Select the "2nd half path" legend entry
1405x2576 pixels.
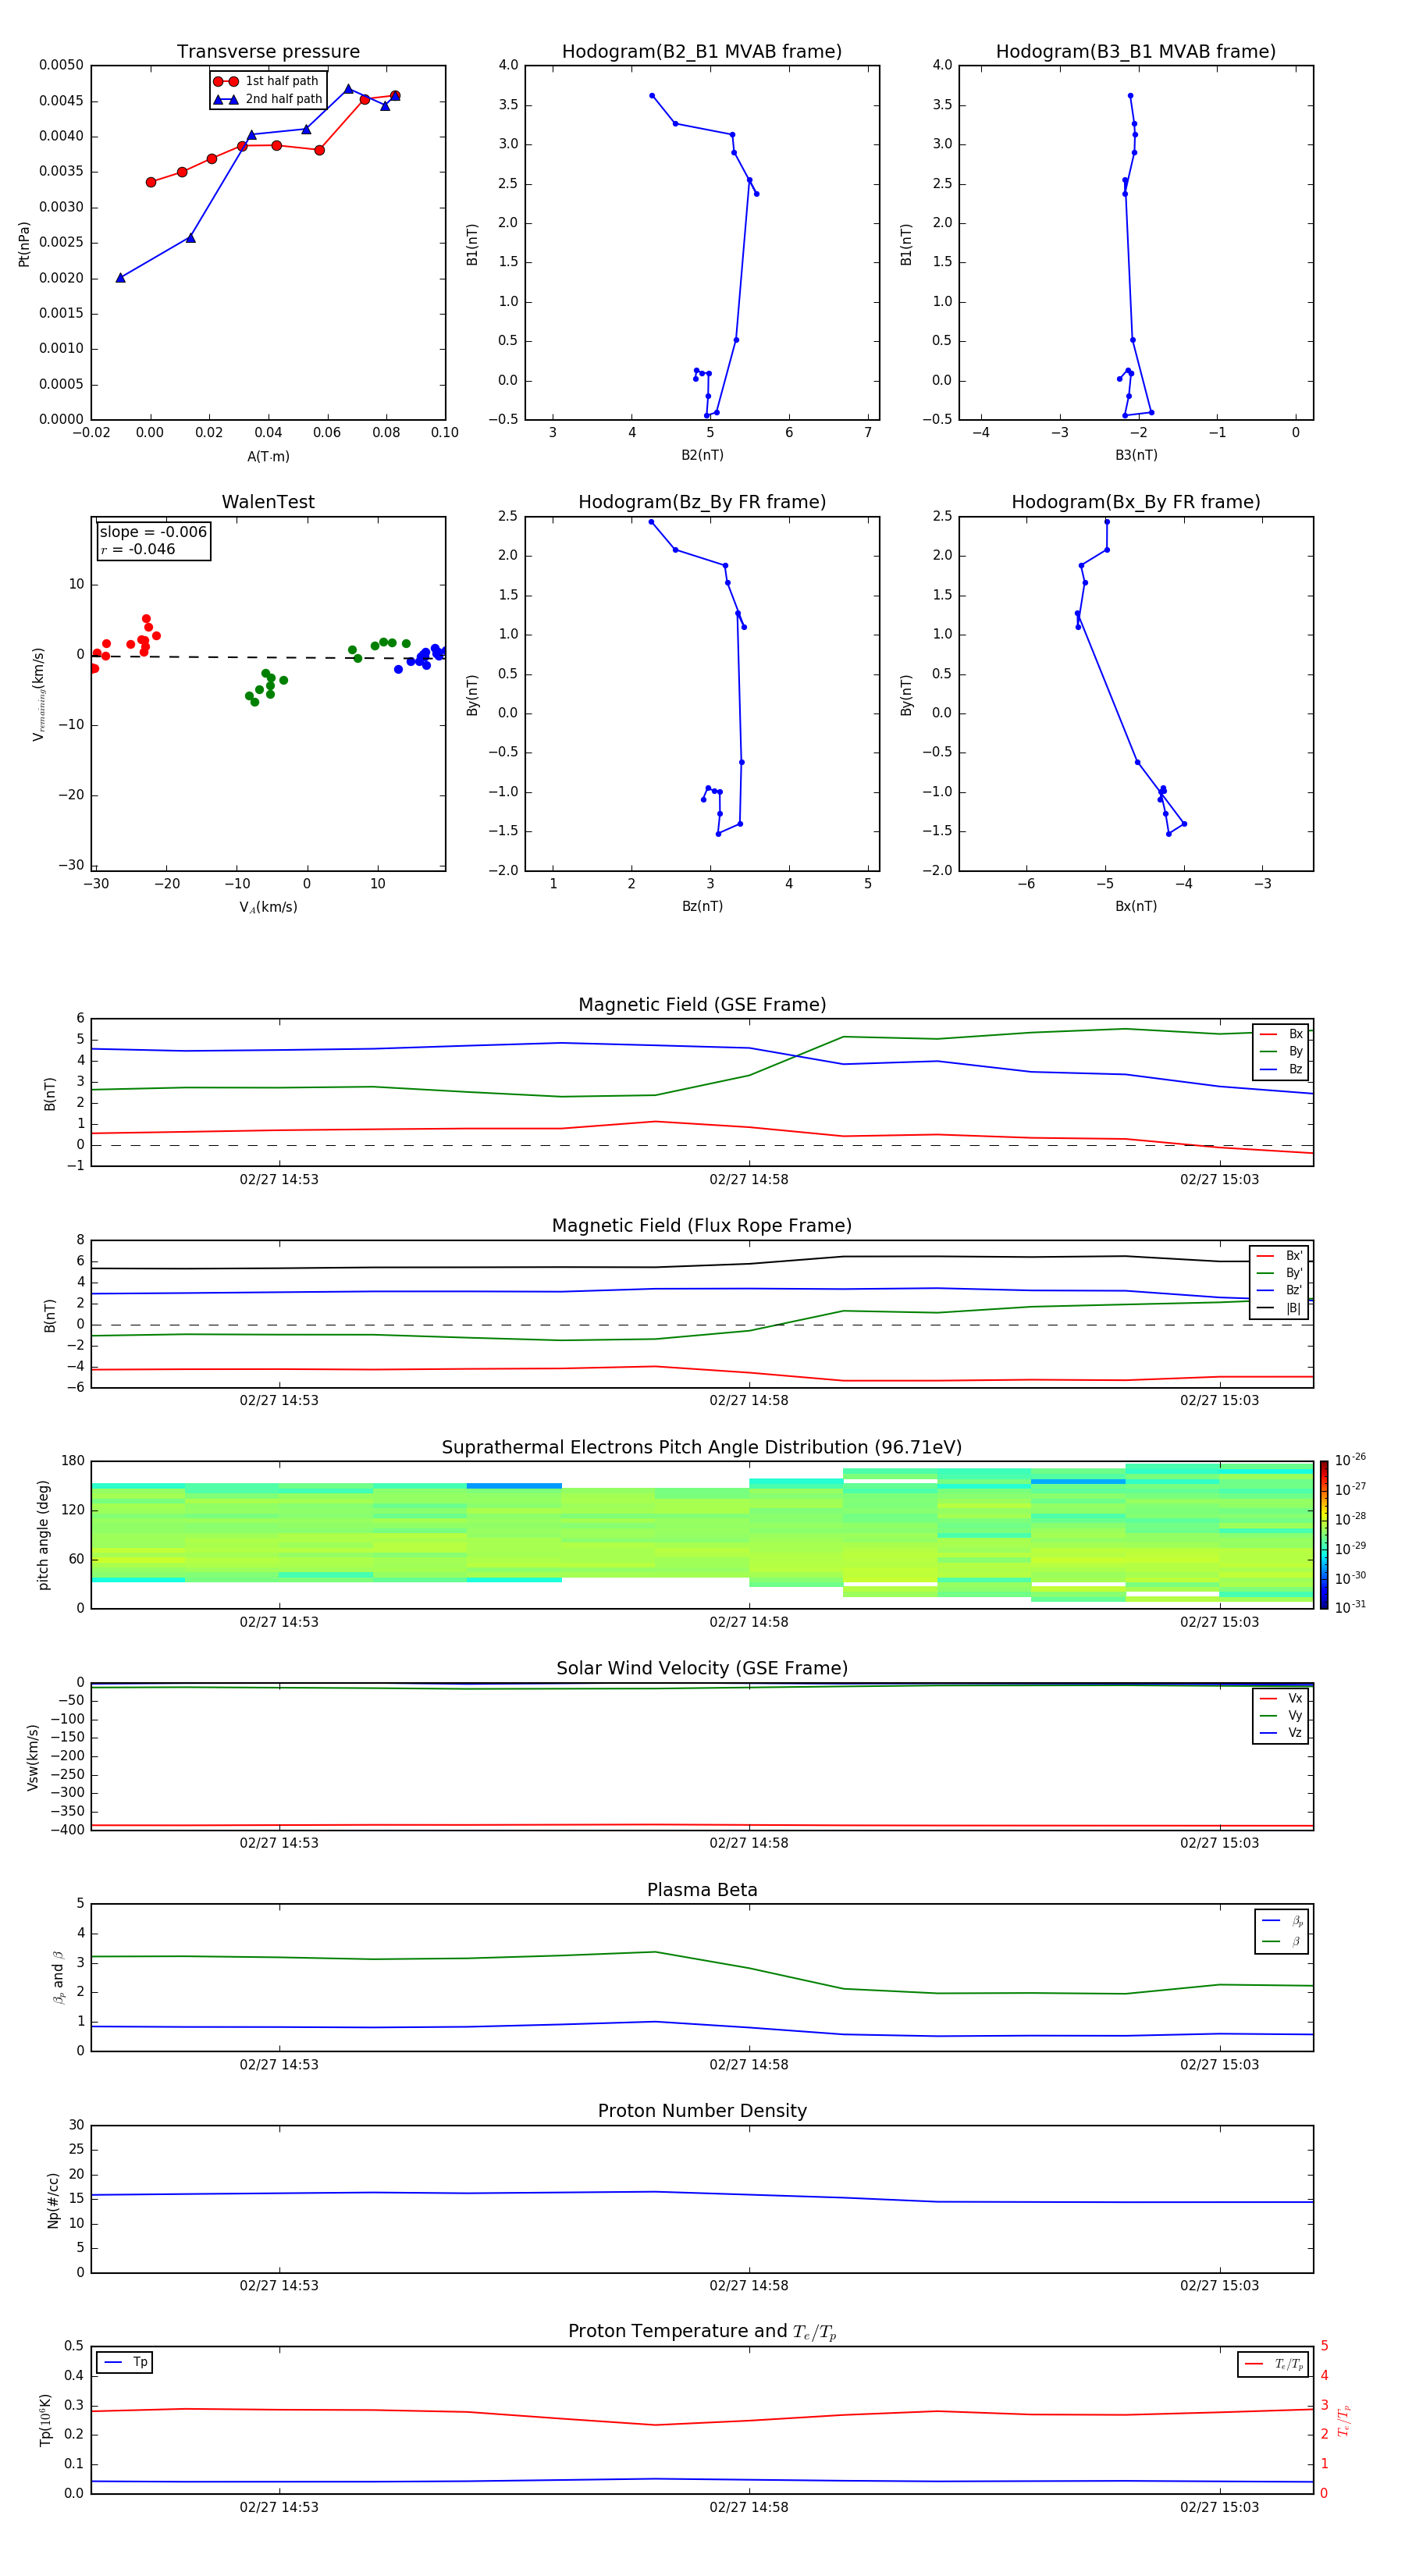pyautogui.click(x=268, y=99)
